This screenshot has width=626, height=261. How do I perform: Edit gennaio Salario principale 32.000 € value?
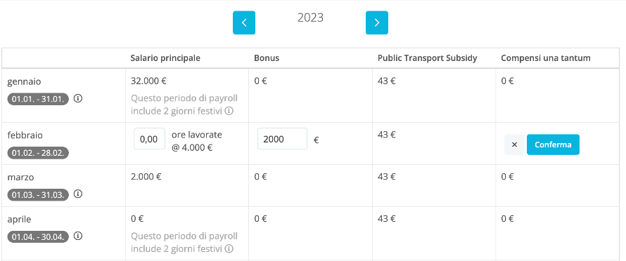pos(148,81)
